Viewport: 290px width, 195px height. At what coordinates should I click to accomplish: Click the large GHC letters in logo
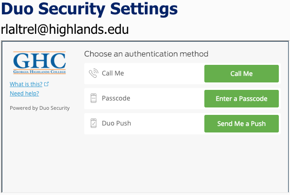40,61
